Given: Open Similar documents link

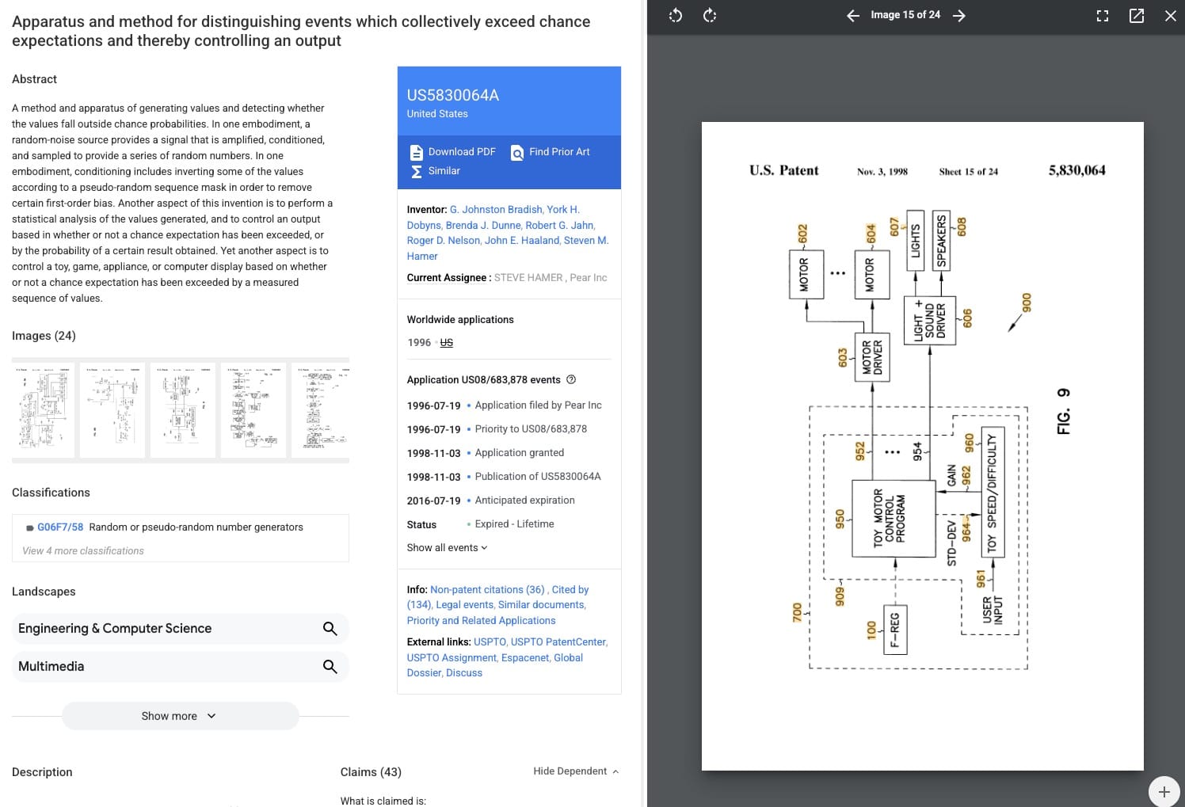Looking at the screenshot, I should click(541, 604).
